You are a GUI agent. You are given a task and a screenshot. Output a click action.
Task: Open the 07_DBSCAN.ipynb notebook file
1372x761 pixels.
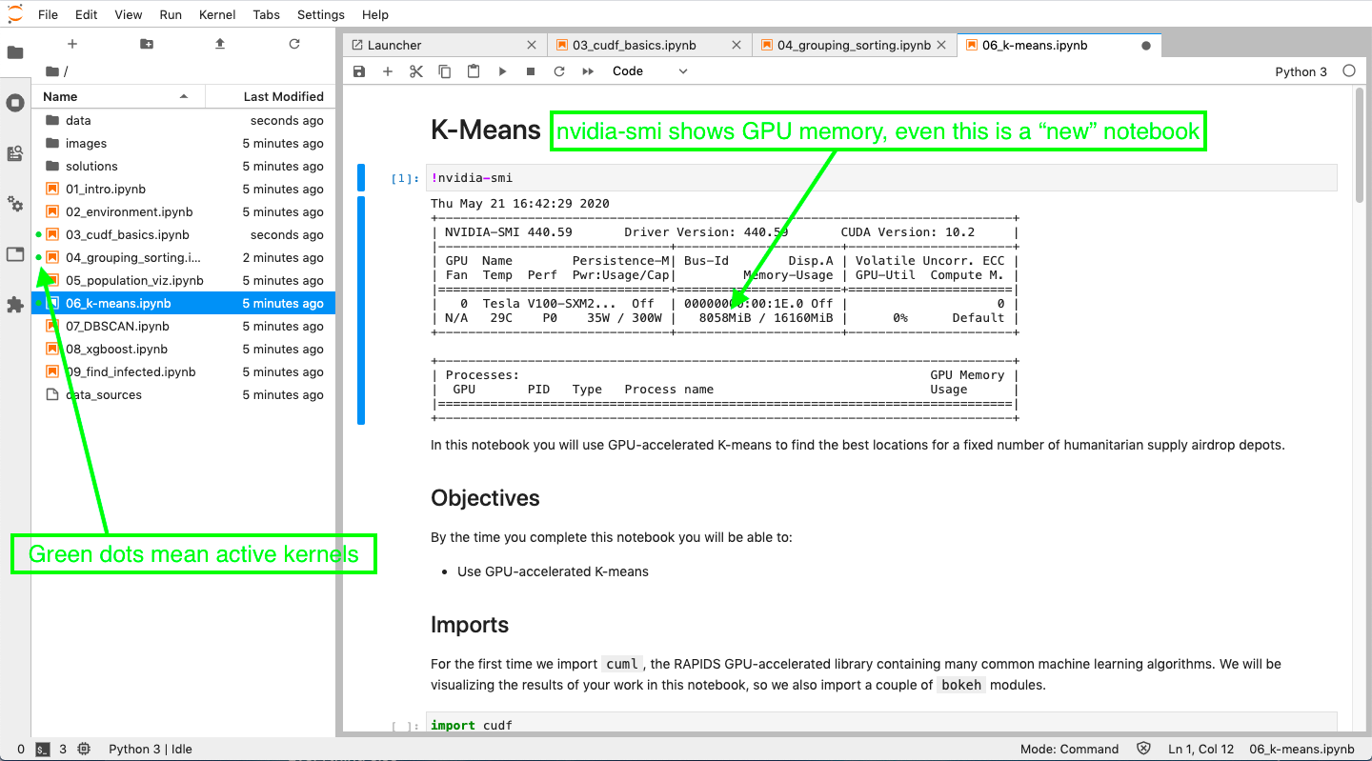[104, 326]
